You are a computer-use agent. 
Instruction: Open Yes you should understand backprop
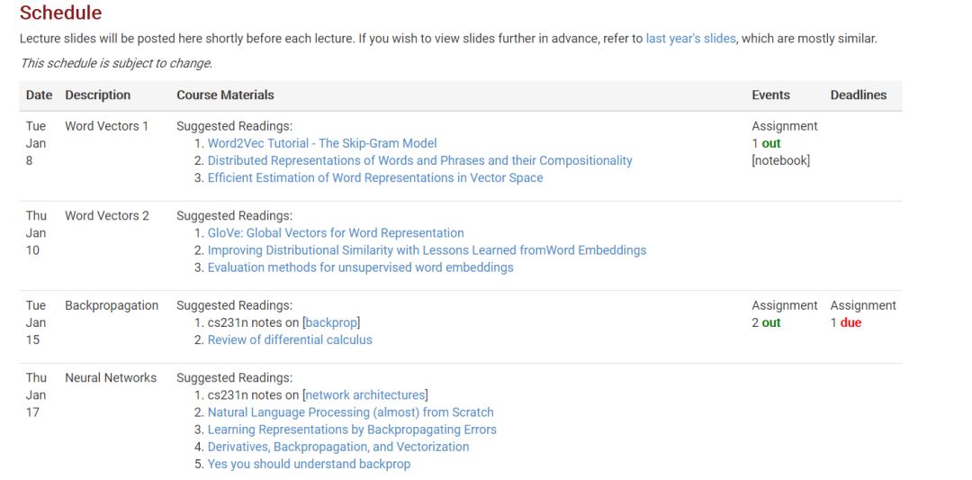(309, 465)
